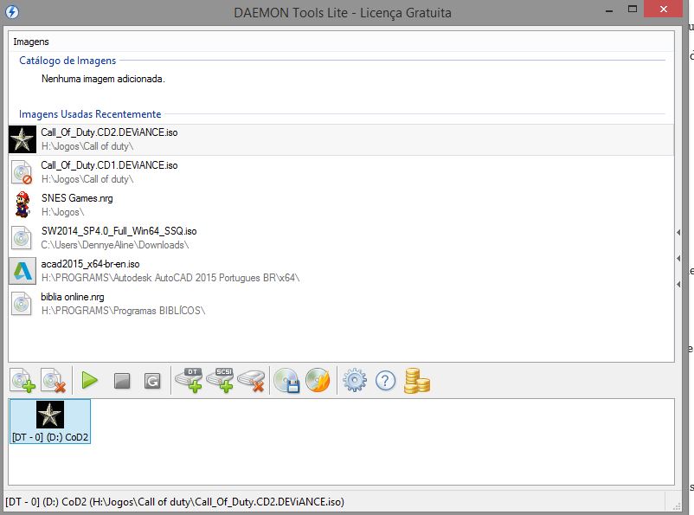The image size is (694, 515).
Task: Click disc icon beside biblia online.nrg
Action: pyautogui.click(x=22, y=304)
